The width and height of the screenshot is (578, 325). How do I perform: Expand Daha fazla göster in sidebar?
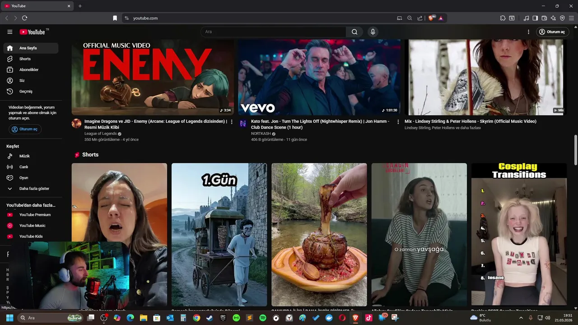(x=31, y=189)
